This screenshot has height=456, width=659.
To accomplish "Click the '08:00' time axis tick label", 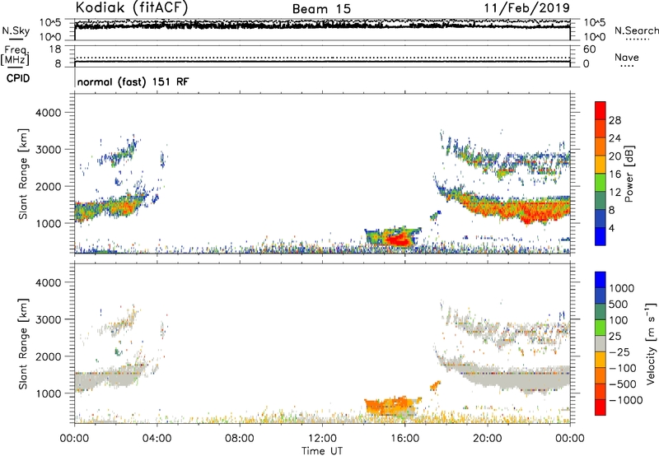I will (240, 439).
